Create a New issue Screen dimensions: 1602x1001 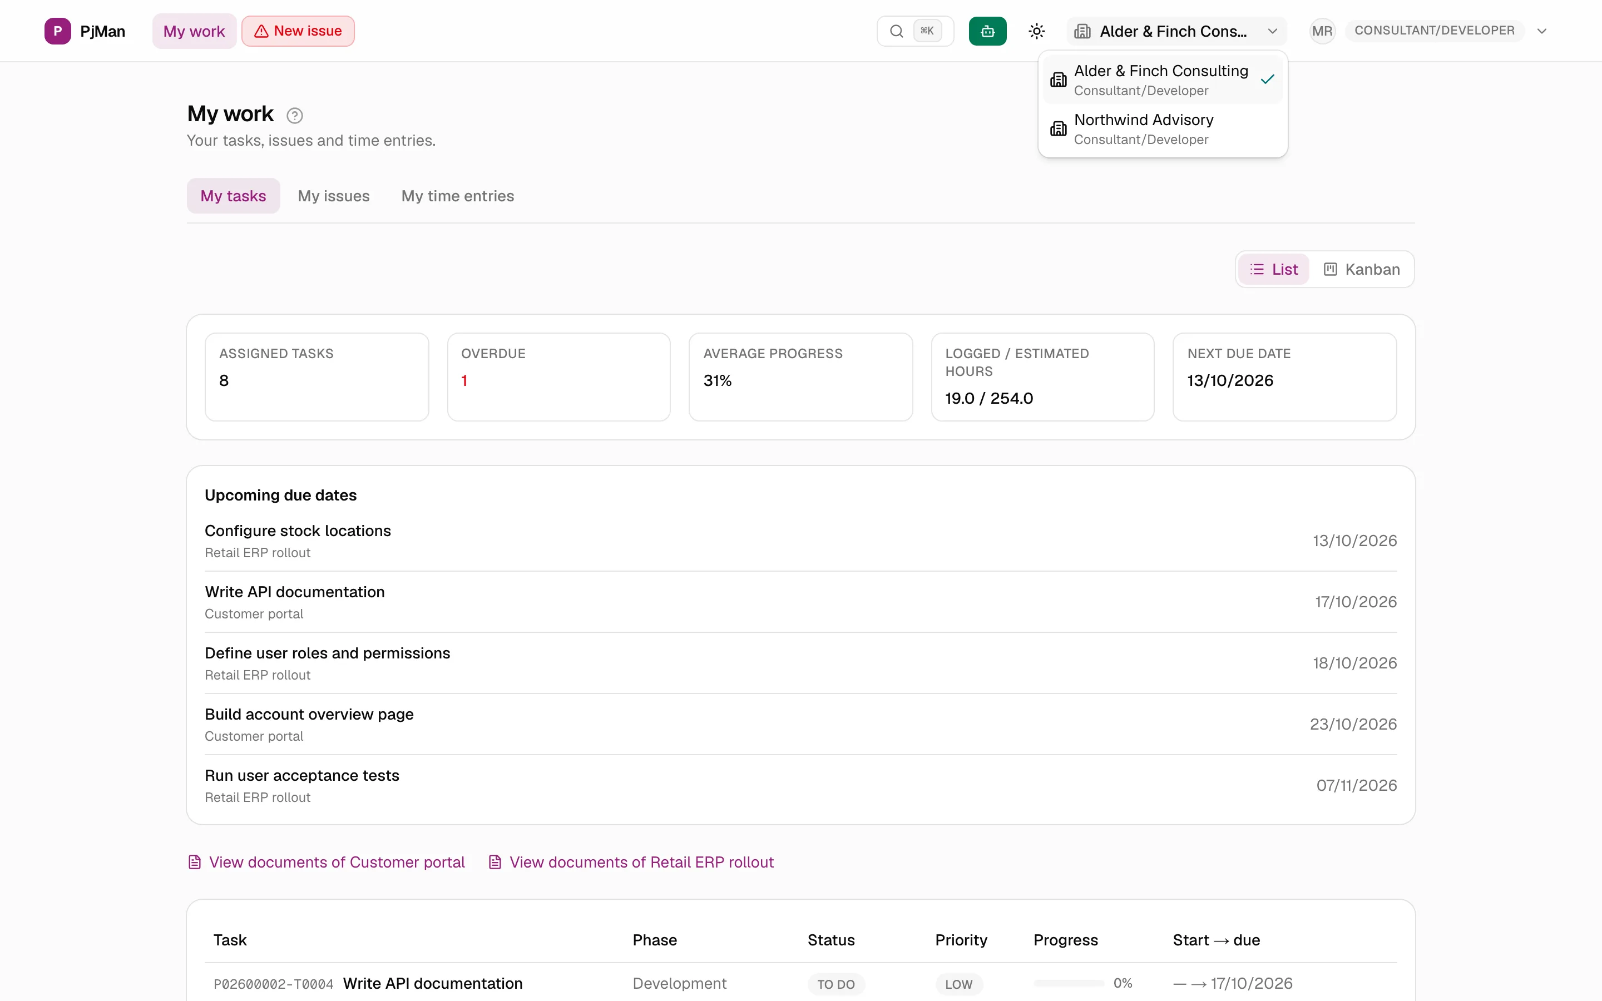click(298, 31)
